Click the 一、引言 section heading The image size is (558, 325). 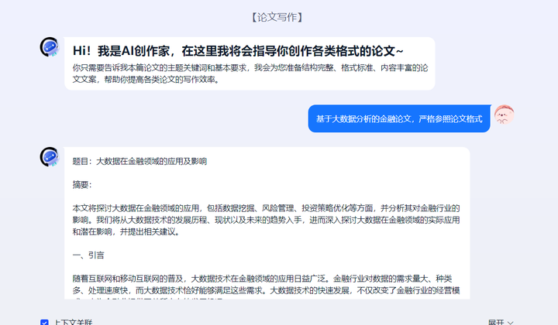click(88, 255)
